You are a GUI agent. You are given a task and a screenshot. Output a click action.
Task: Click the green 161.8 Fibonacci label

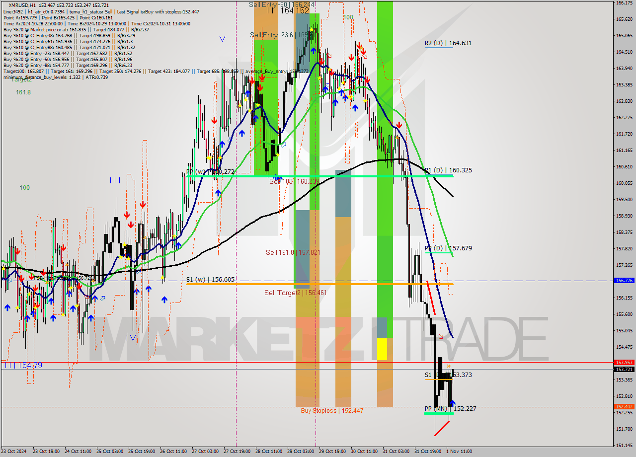point(23,92)
